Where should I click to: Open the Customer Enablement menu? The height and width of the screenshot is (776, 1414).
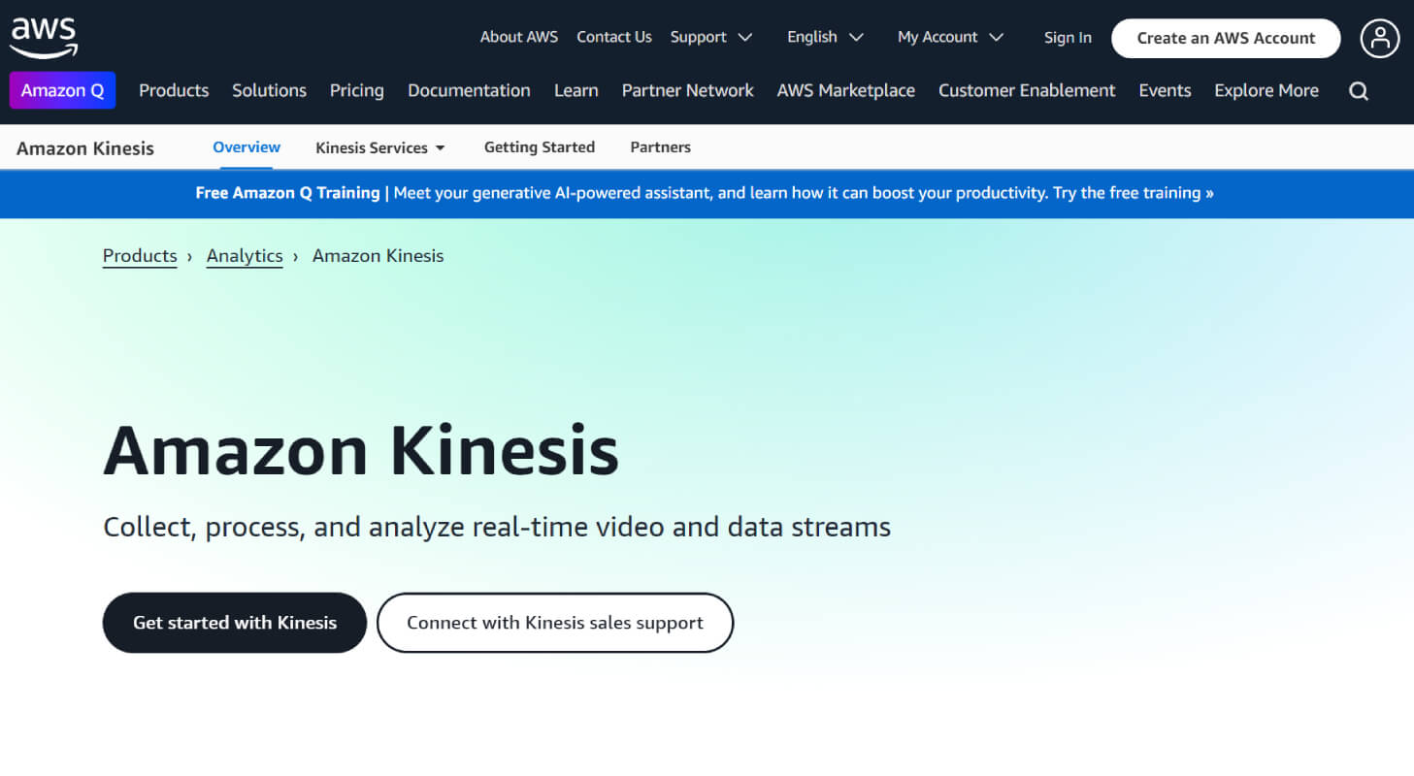tap(1027, 90)
